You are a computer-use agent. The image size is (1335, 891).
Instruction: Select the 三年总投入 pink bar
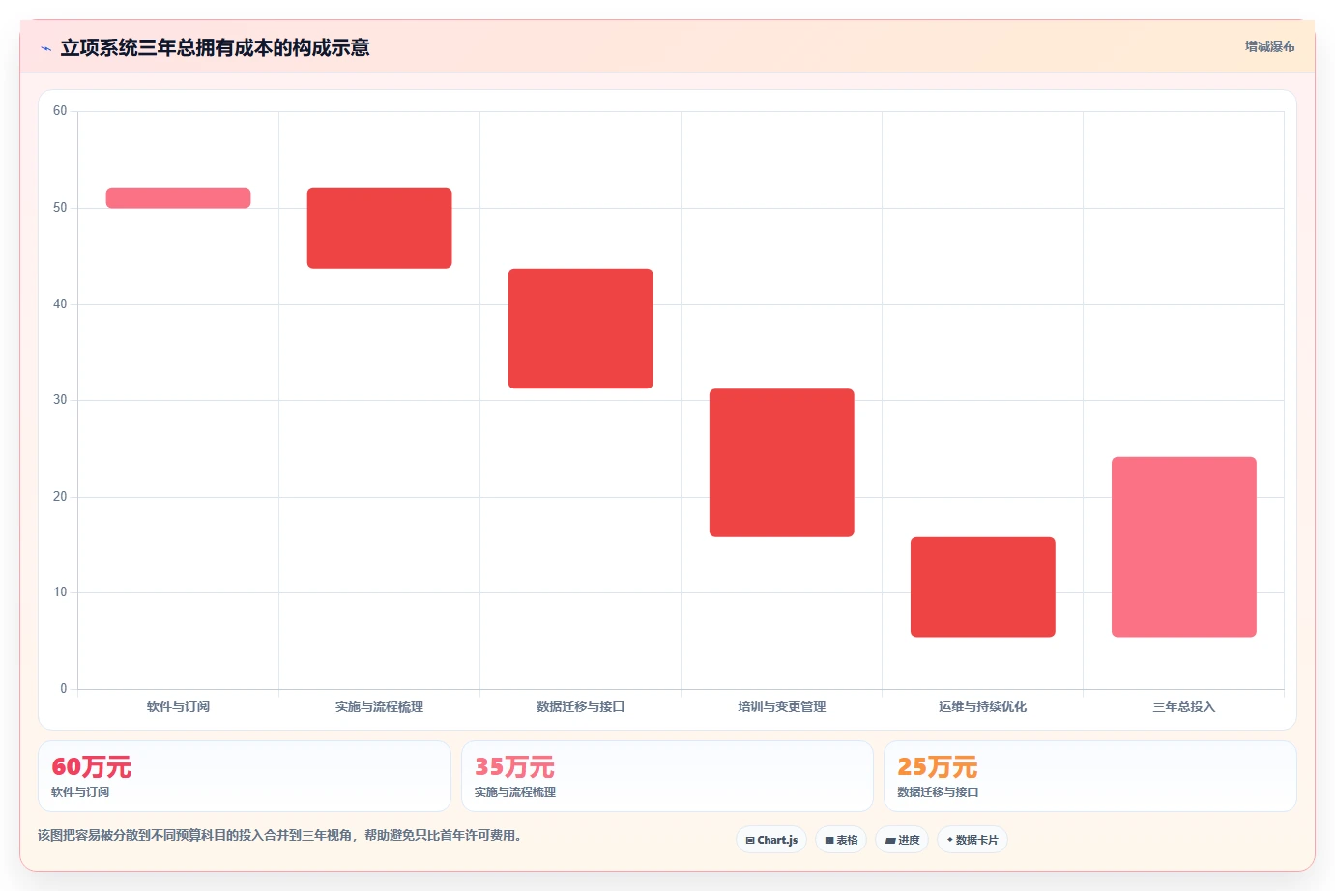tap(1183, 547)
